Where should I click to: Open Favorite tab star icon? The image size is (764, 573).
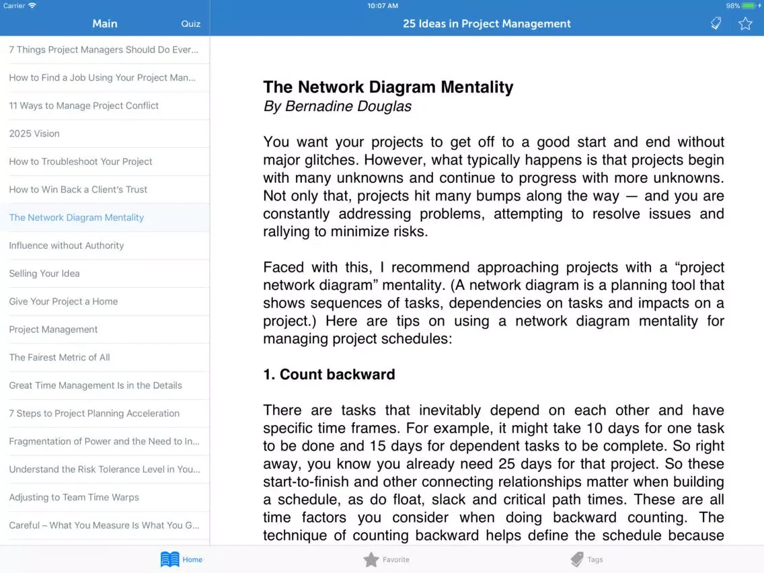371,560
